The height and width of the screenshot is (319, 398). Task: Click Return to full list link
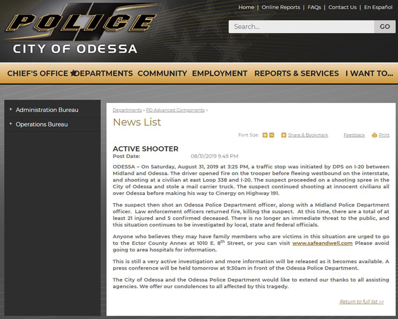point(362,301)
